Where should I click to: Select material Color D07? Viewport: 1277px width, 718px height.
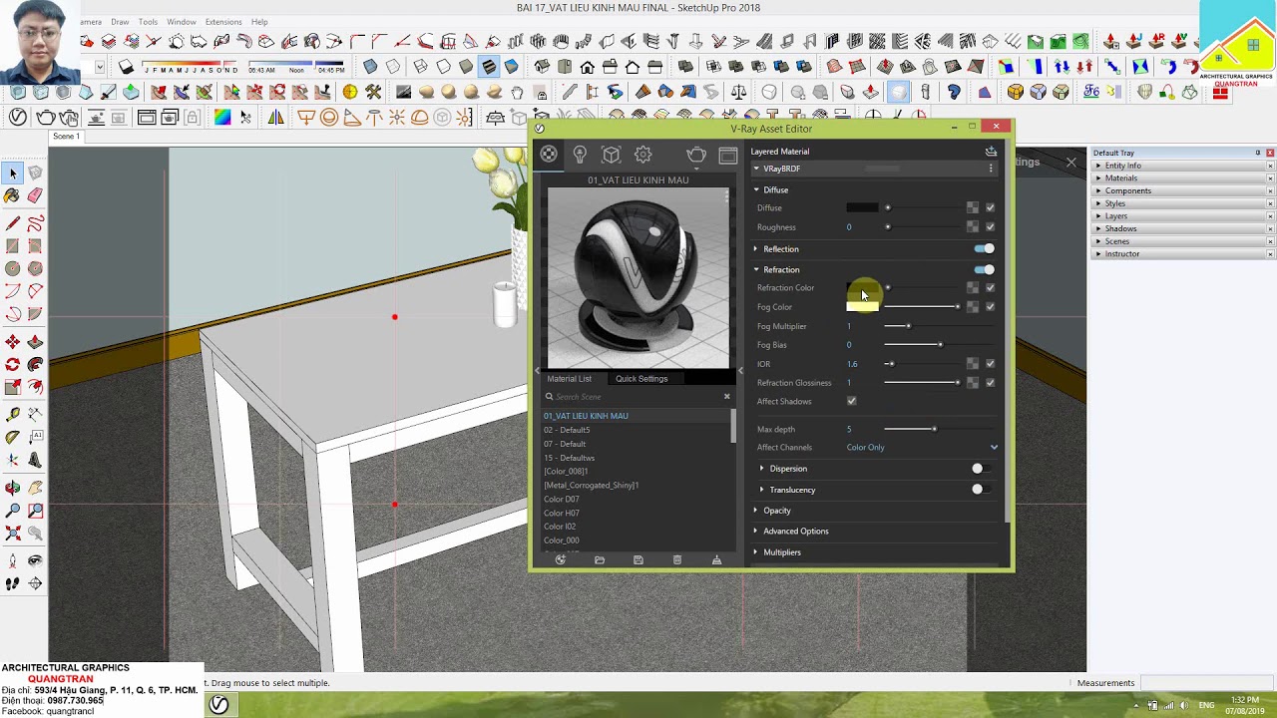click(561, 500)
